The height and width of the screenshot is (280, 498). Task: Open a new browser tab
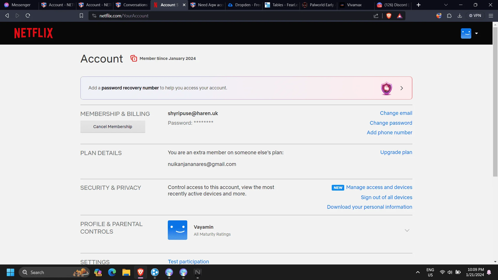(x=418, y=5)
